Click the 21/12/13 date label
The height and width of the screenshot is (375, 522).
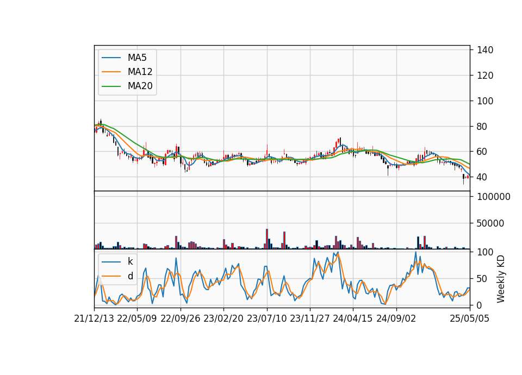(x=94, y=318)
